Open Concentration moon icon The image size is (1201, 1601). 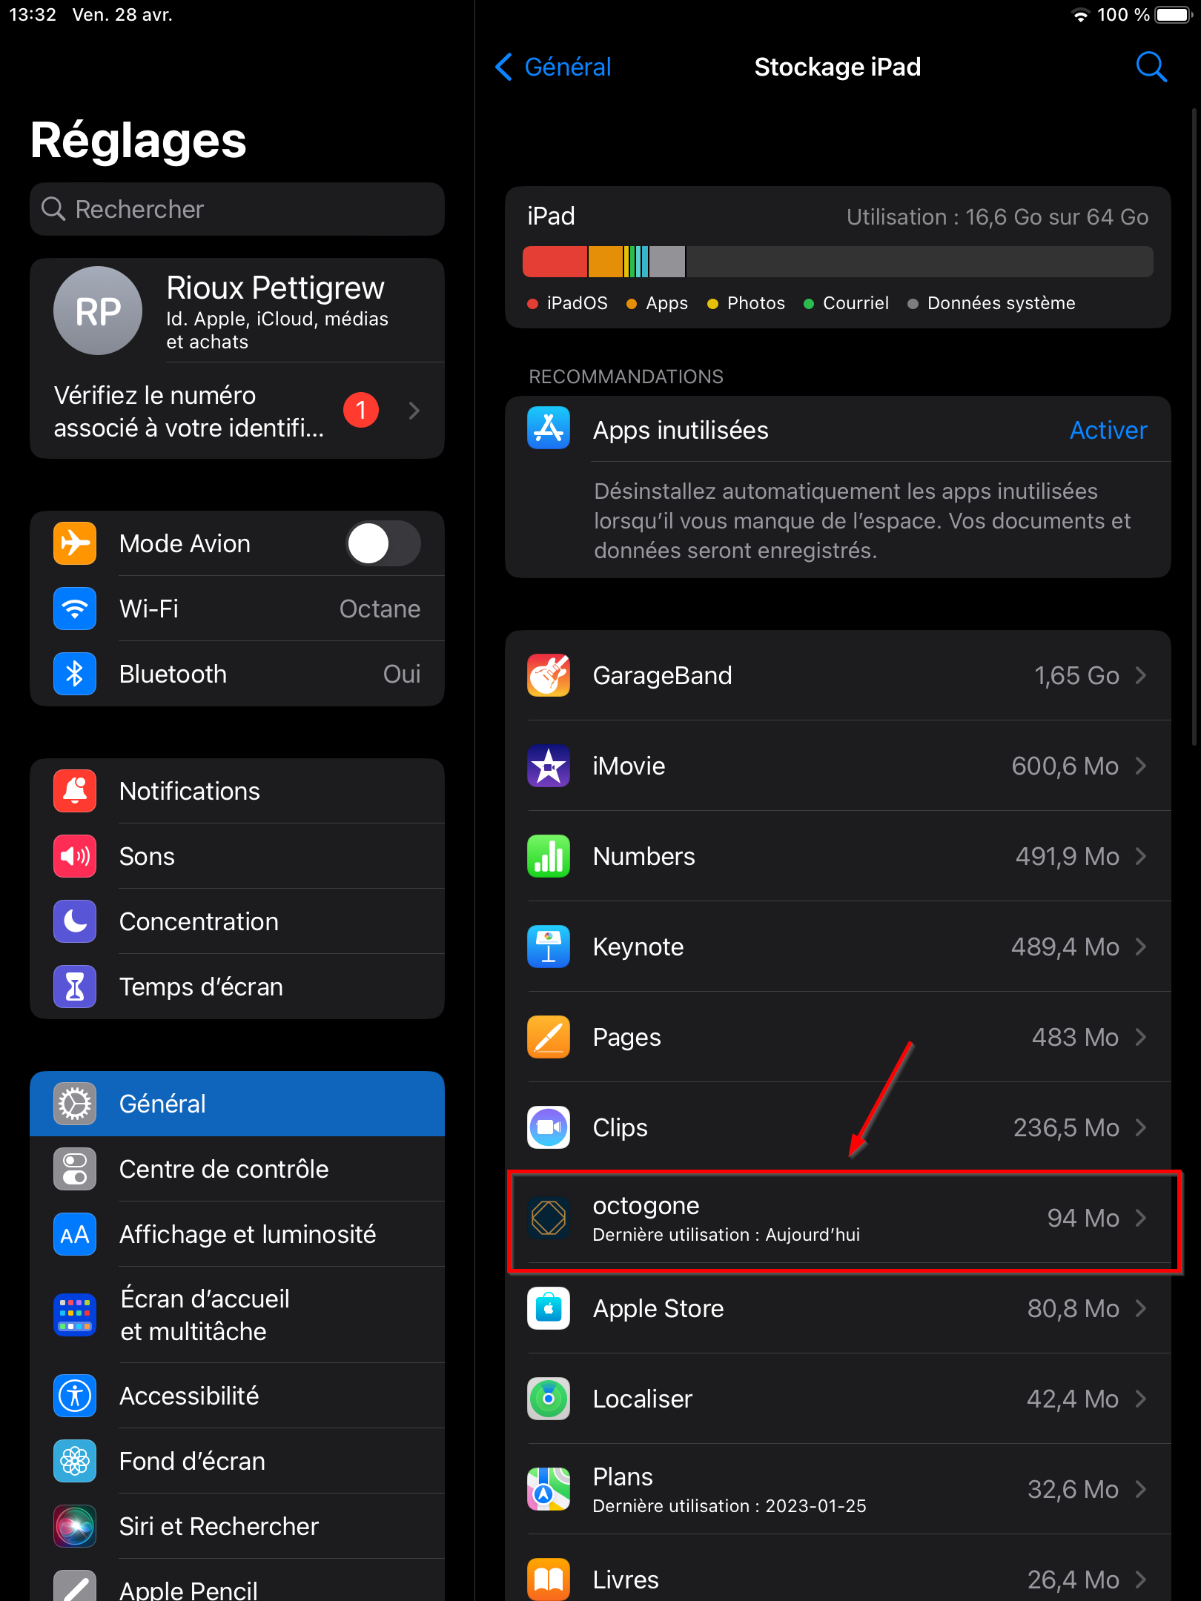75,921
